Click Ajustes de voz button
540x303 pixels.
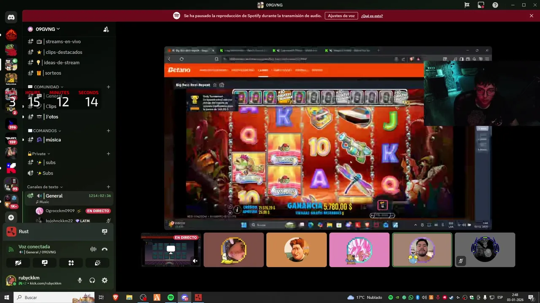coord(341,16)
